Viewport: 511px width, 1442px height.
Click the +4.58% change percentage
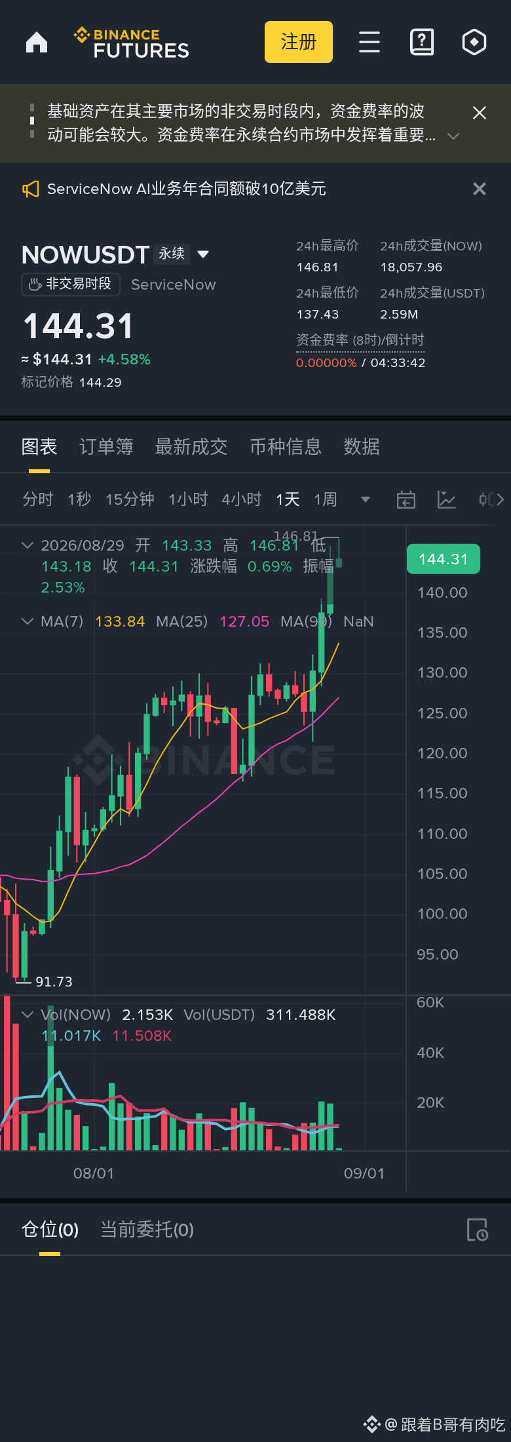(124, 359)
